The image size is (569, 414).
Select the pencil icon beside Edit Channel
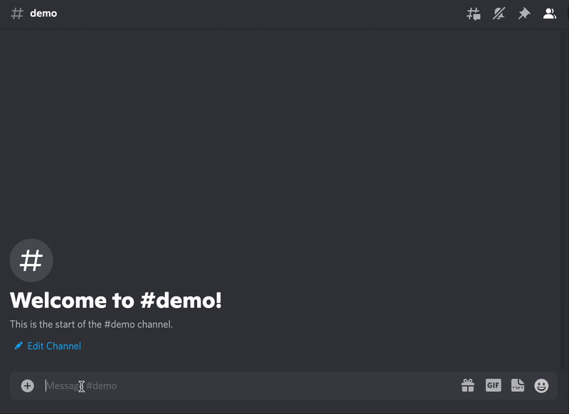pos(18,346)
